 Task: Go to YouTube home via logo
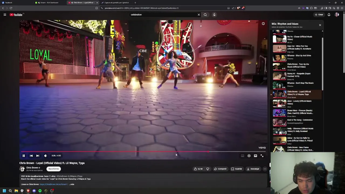16,15
